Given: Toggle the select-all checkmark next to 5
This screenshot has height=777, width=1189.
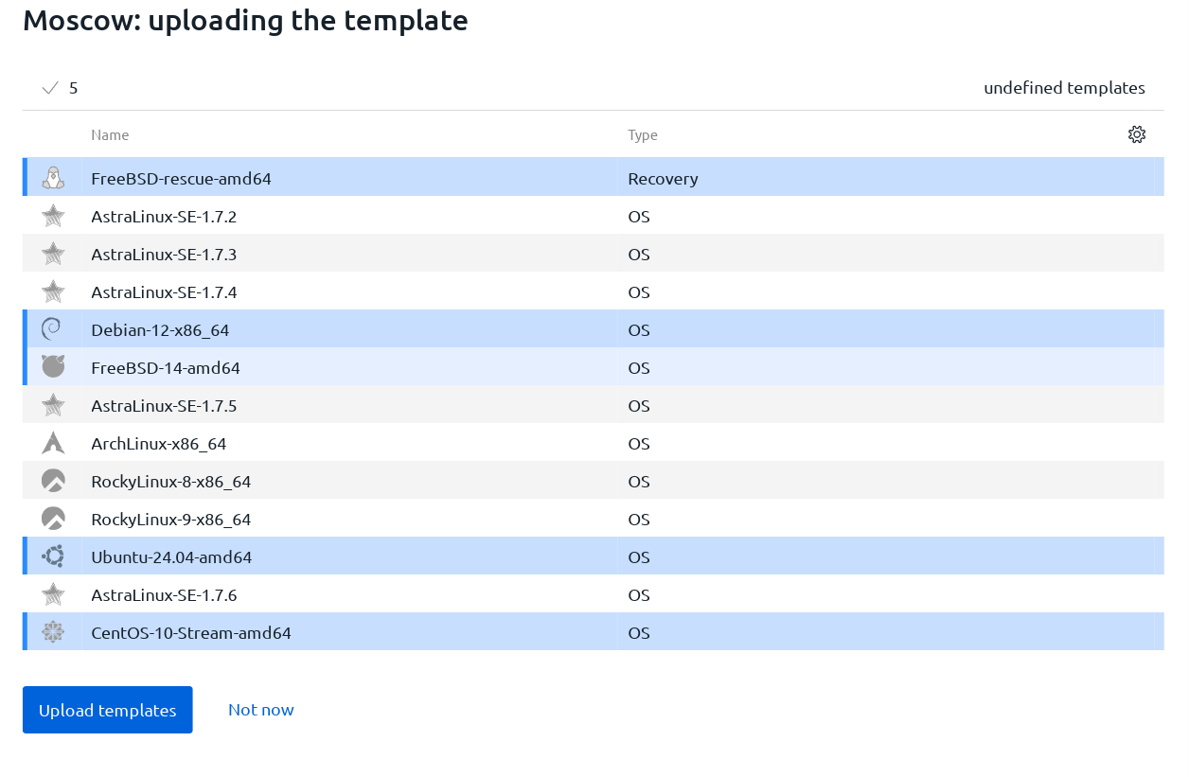Looking at the screenshot, I should coord(50,88).
